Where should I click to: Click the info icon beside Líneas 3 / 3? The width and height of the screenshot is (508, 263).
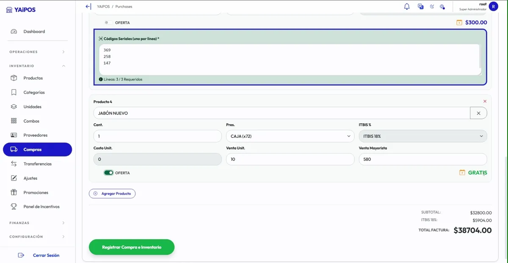[x=101, y=79]
